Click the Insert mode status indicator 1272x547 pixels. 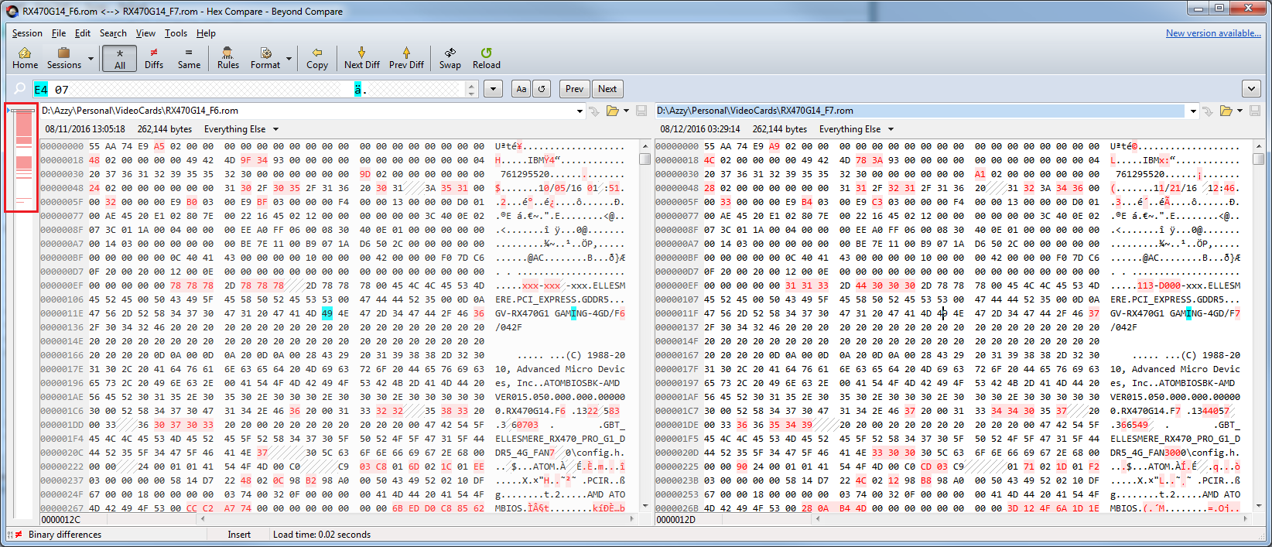click(x=239, y=535)
